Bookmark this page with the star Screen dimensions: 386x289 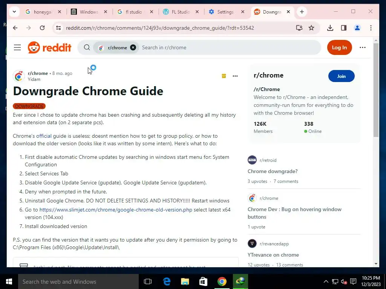[311, 28]
